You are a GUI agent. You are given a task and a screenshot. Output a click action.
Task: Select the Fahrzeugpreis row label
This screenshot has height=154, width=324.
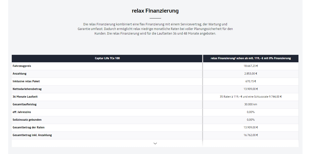coord(22,66)
